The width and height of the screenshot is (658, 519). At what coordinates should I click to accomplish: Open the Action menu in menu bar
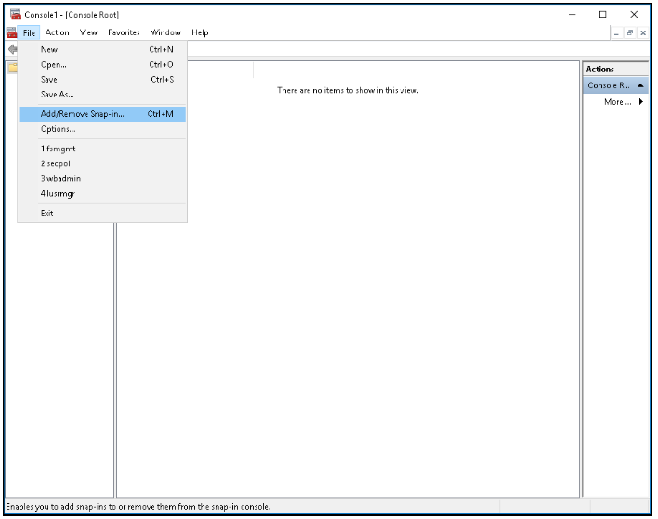coord(58,32)
